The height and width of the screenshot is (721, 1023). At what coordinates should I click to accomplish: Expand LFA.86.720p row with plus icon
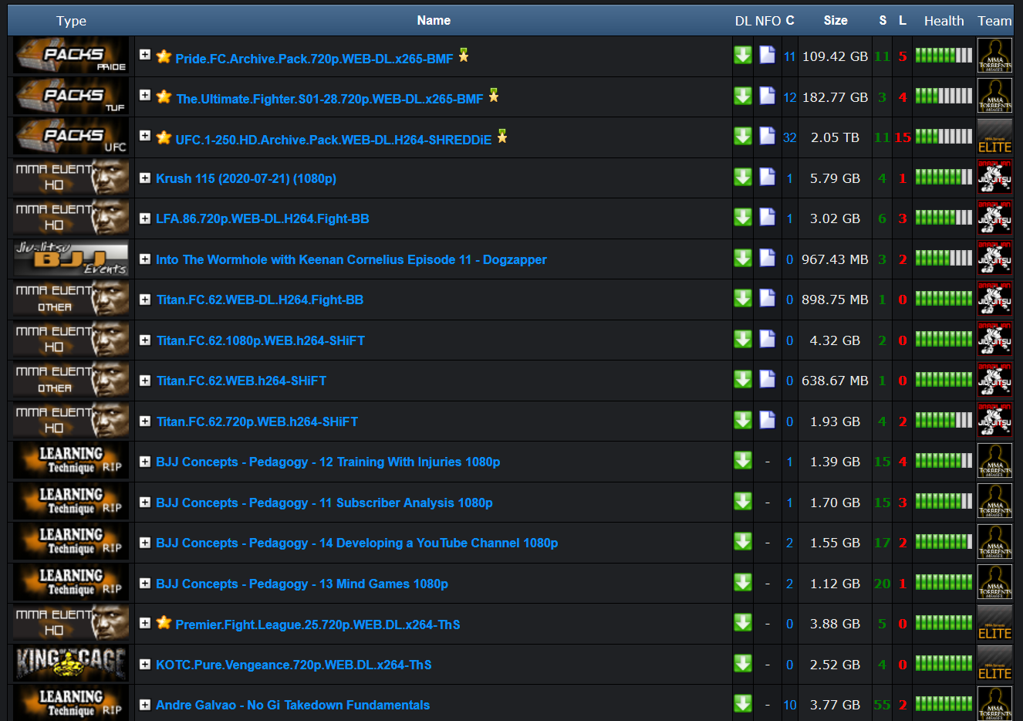(x=145, y=218)
